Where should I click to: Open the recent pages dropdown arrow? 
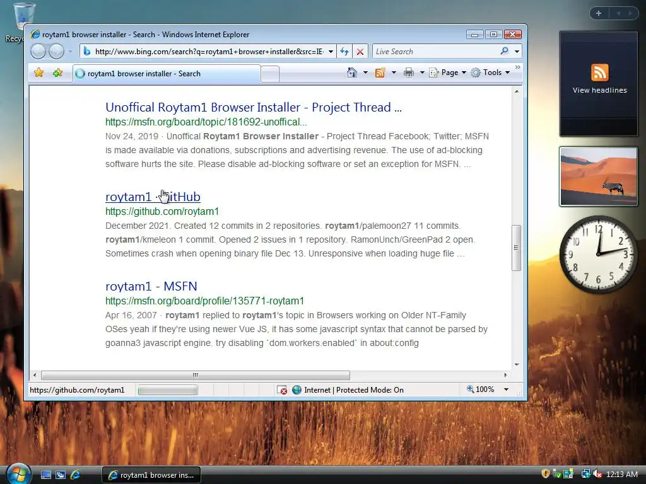tap(71, 52)
